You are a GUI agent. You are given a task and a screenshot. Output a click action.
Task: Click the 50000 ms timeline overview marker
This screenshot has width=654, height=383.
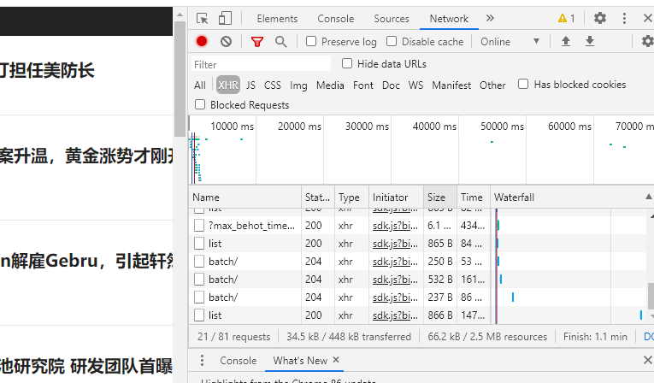502,126
